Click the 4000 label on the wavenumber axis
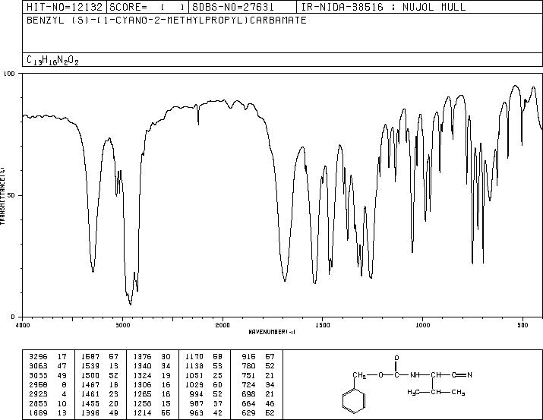The image size is (543, 420). [23, 325]
